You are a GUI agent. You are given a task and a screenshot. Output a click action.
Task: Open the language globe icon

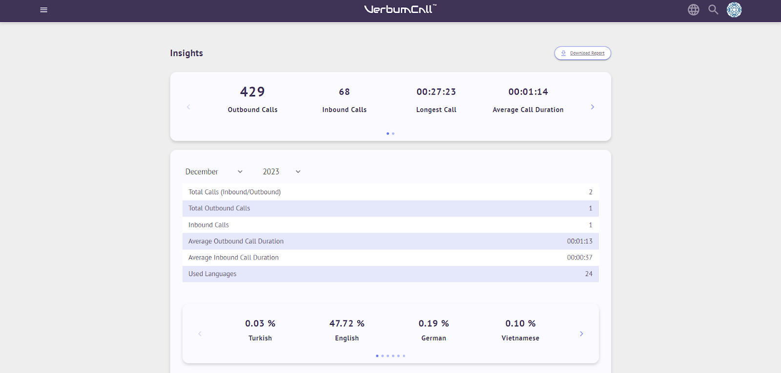pos(693,10)
